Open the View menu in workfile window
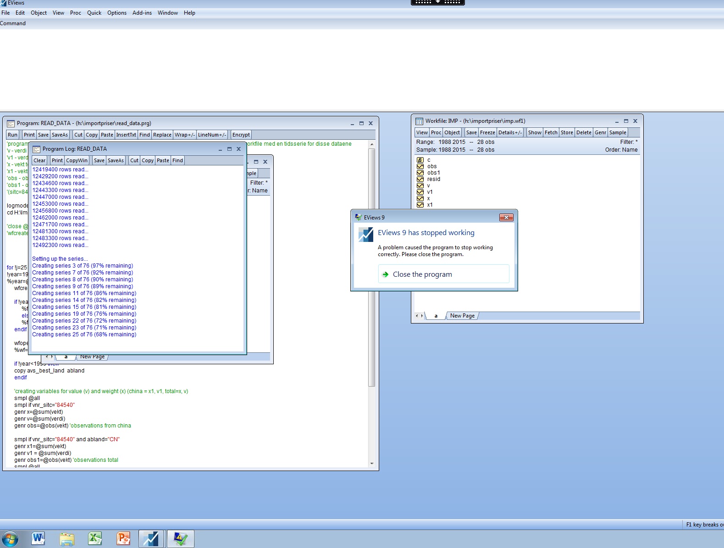The height and width of the screenshot is (548, 724). coord(422,132)
